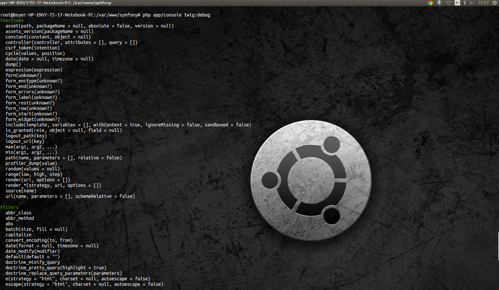Open the system power gear menu
499x290 pixels.
click(x=494, y=3)
